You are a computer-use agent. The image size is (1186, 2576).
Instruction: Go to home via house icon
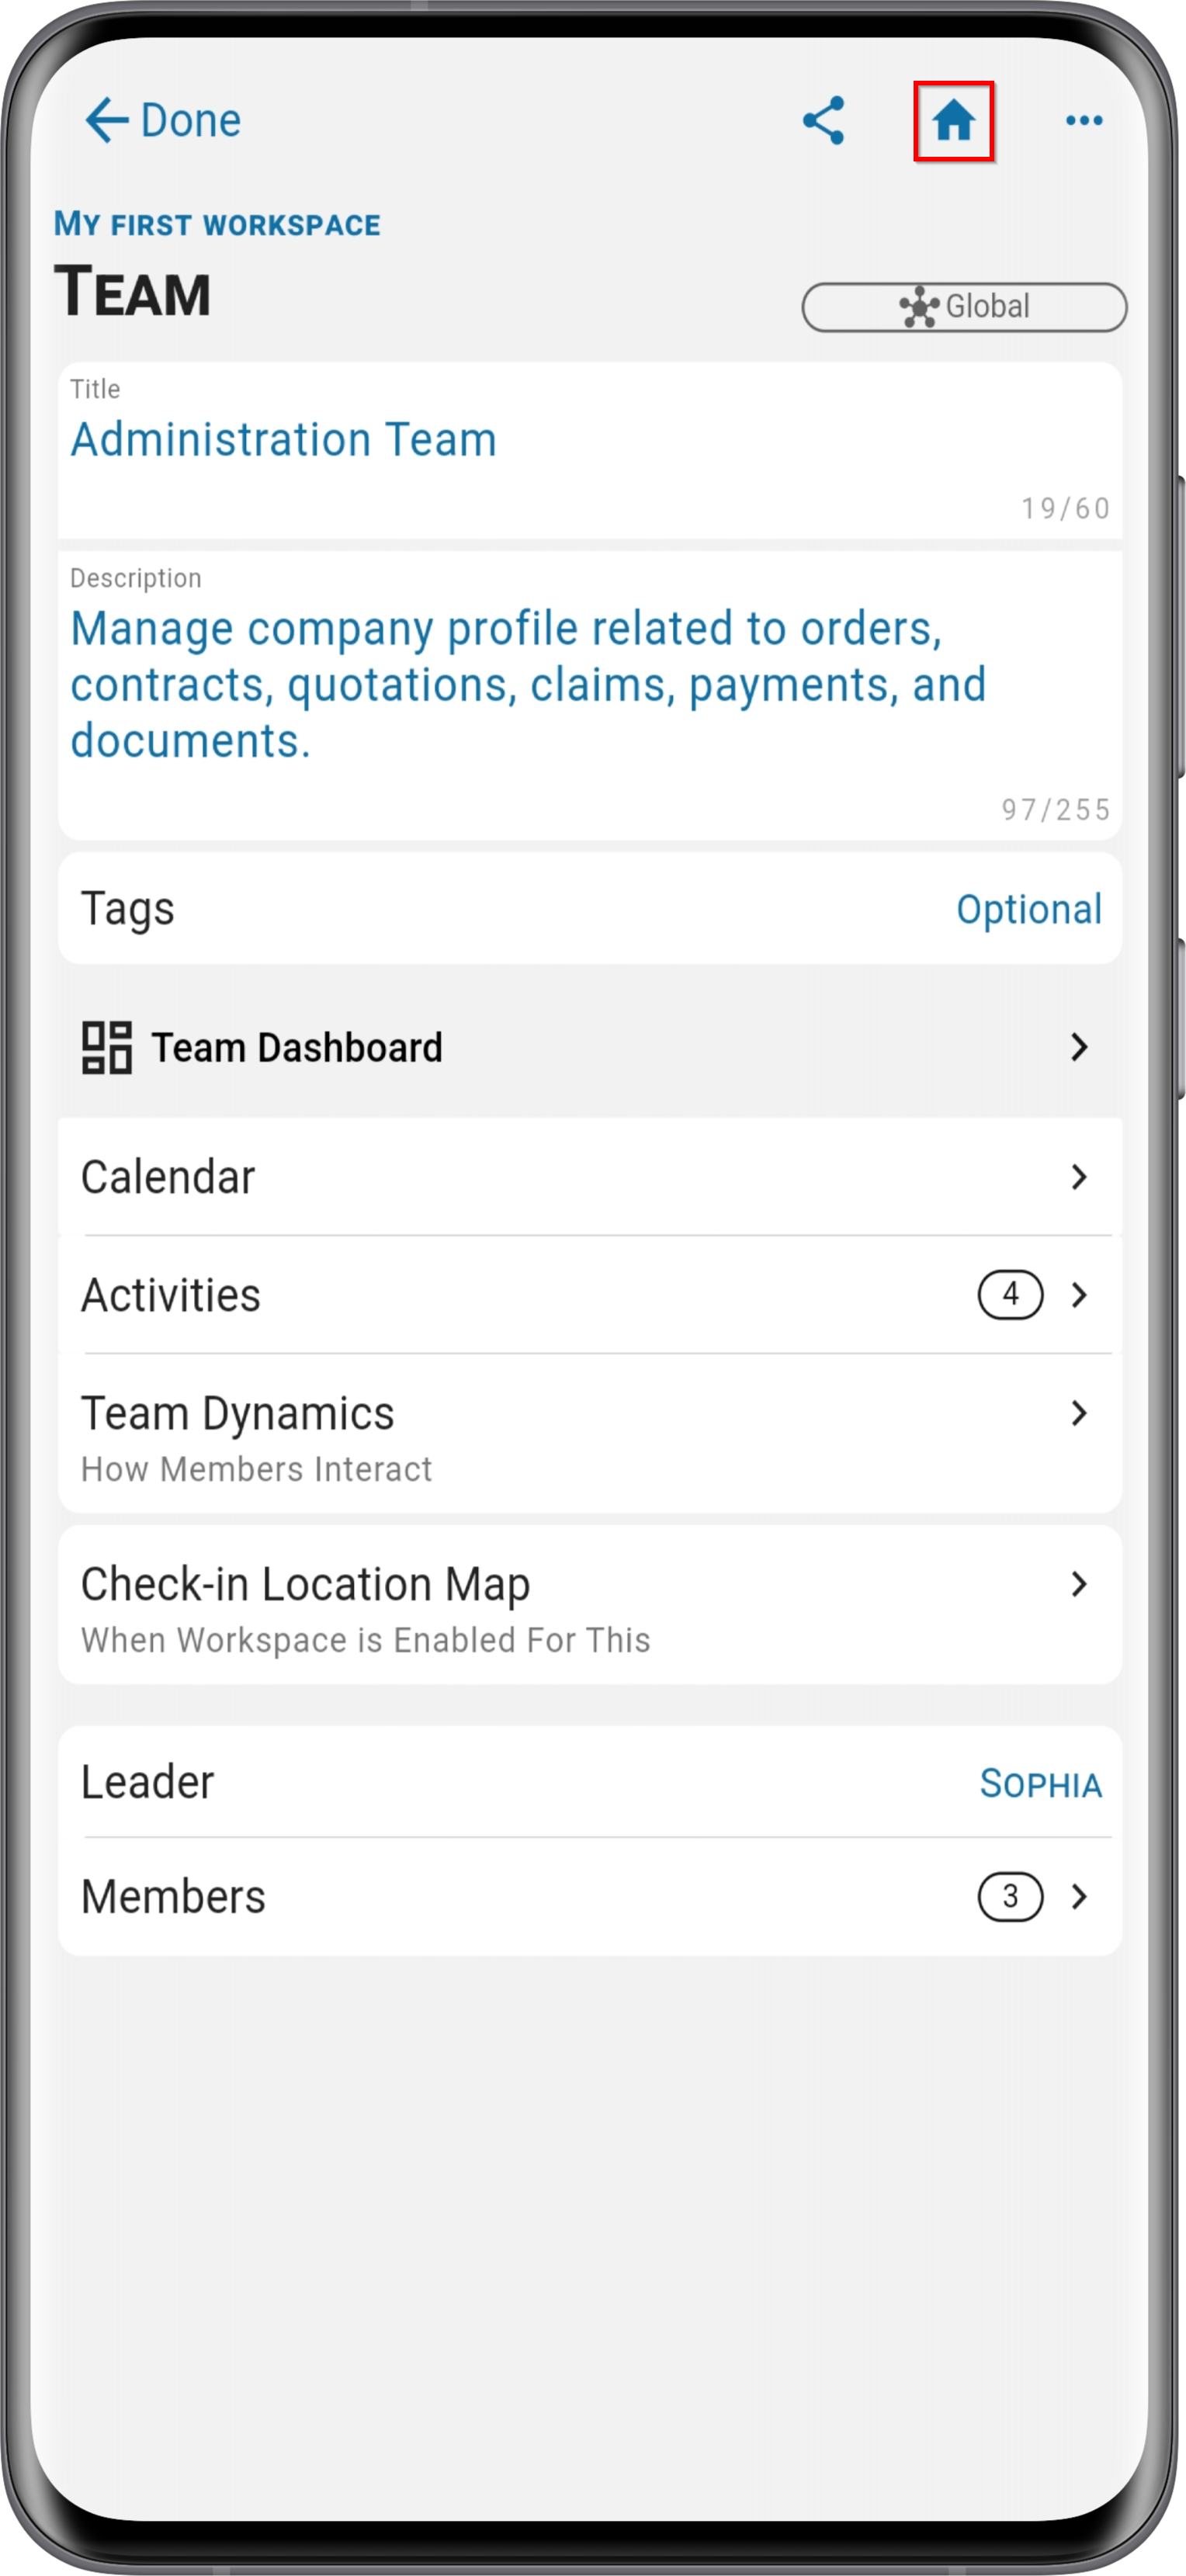click(x=953, y=121)
